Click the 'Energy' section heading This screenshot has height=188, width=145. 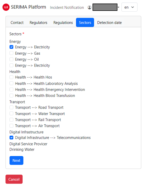pos(15,41)
